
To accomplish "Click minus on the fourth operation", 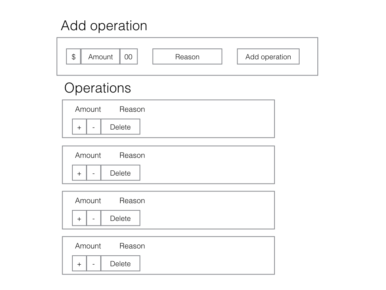I will (93, 263).
